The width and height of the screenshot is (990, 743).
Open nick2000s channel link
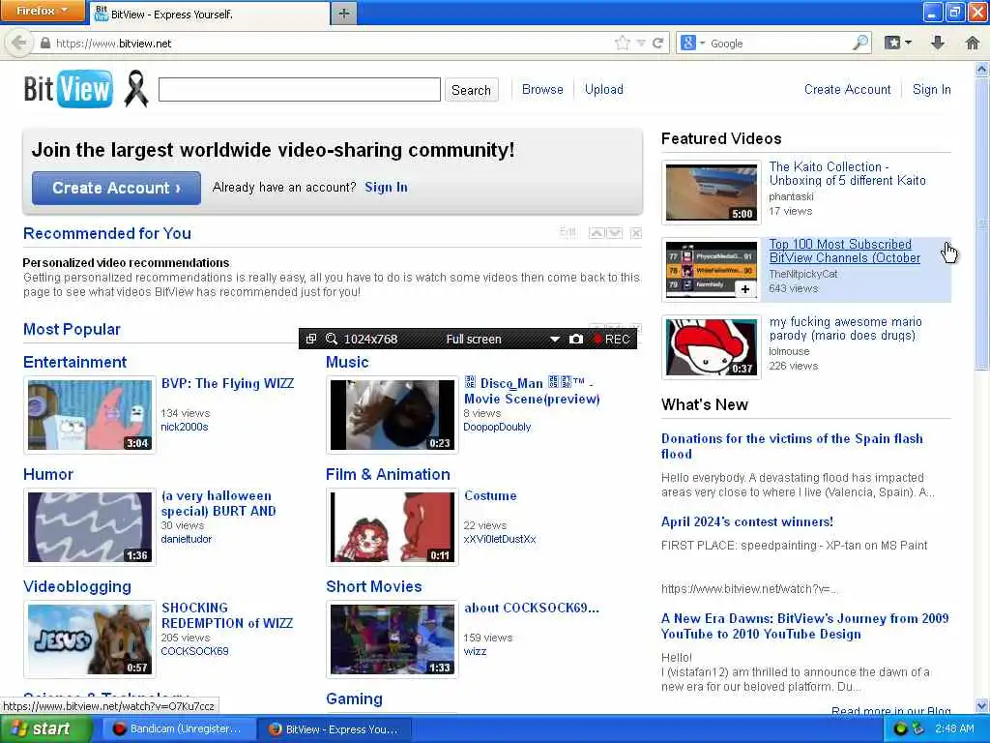(x=185, y=427)
